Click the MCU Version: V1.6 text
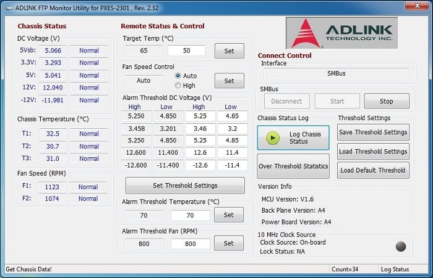 (x=288, y=199)
